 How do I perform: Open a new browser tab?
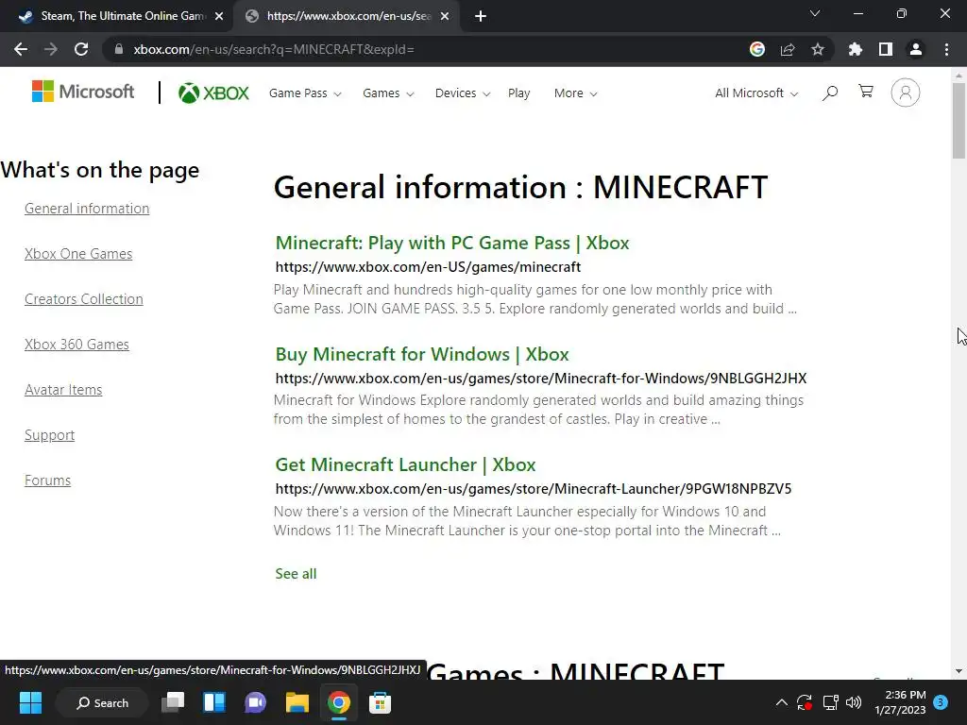coord(481,16)
